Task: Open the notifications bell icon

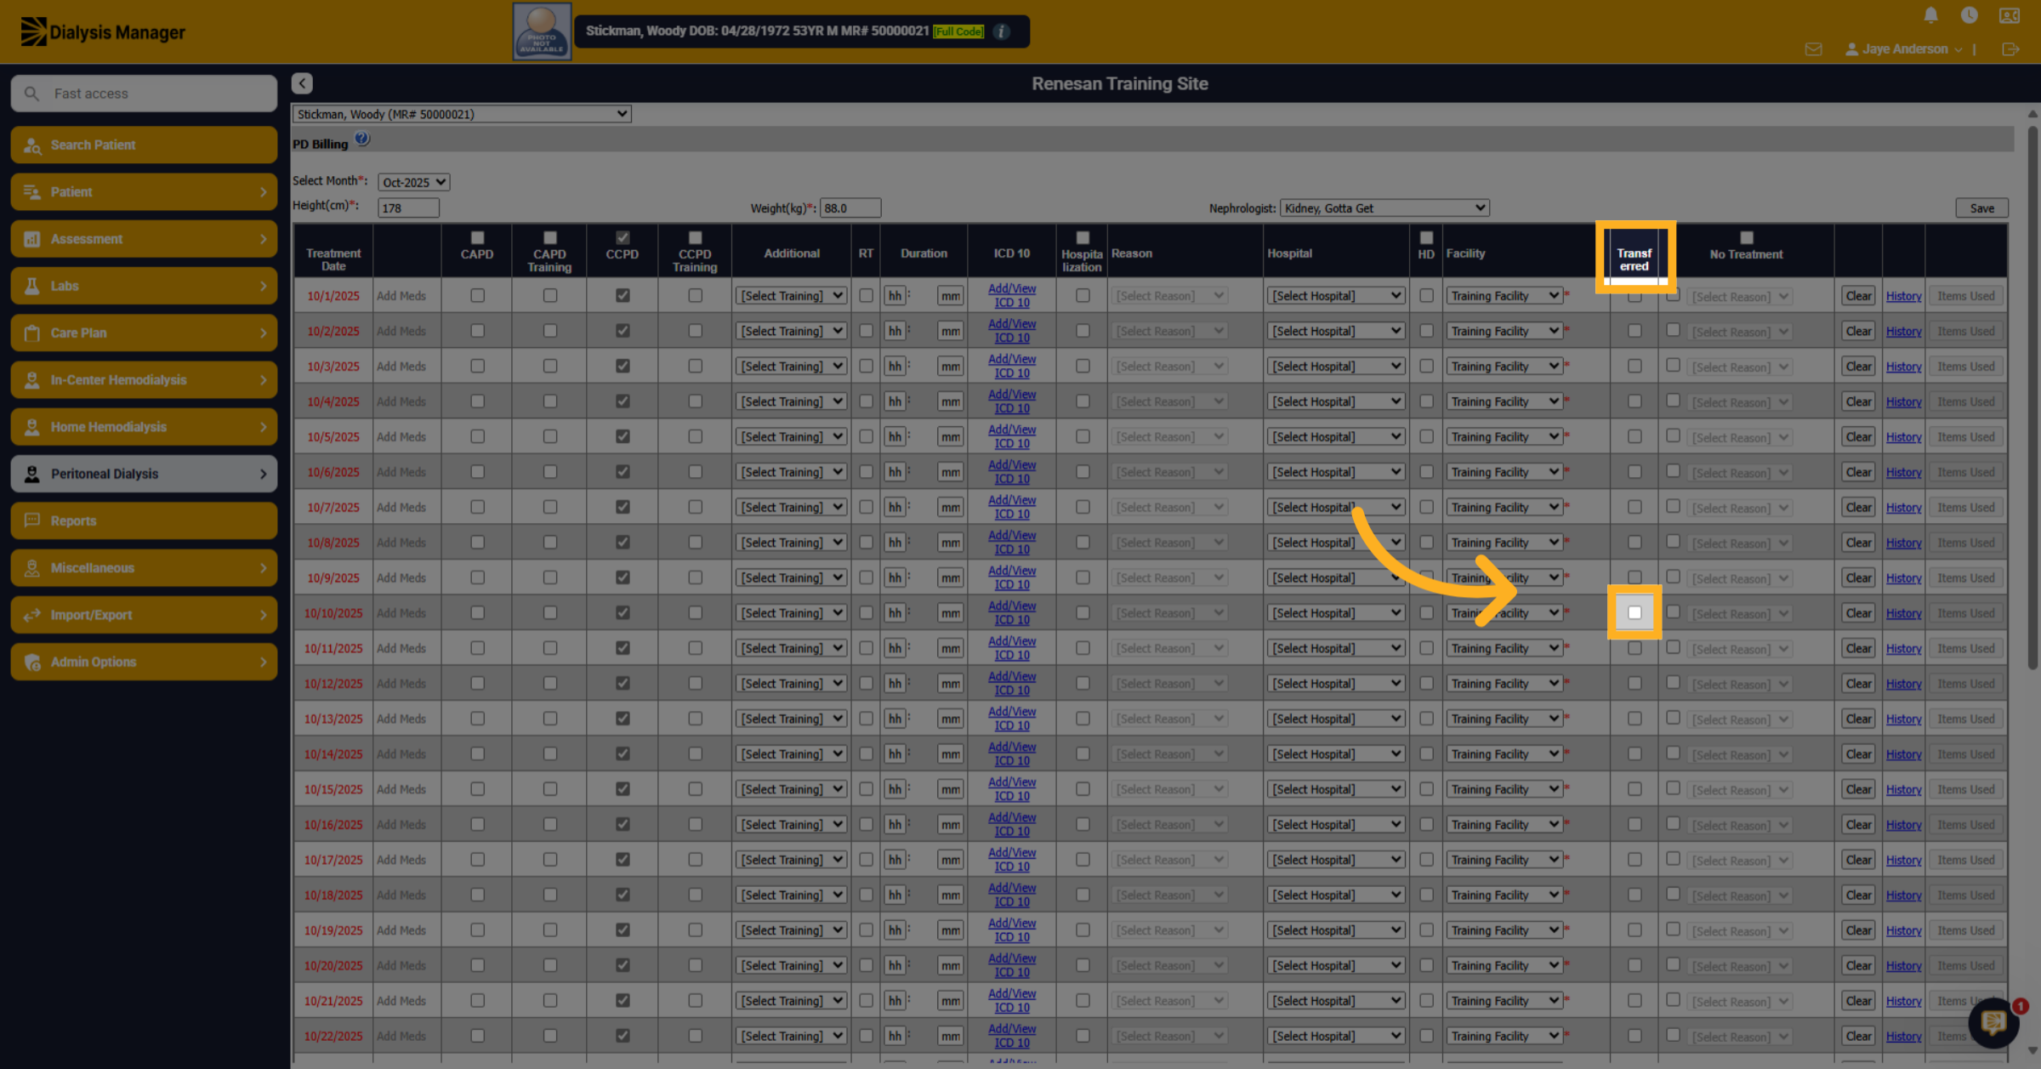Action: tap(1930, 15)
